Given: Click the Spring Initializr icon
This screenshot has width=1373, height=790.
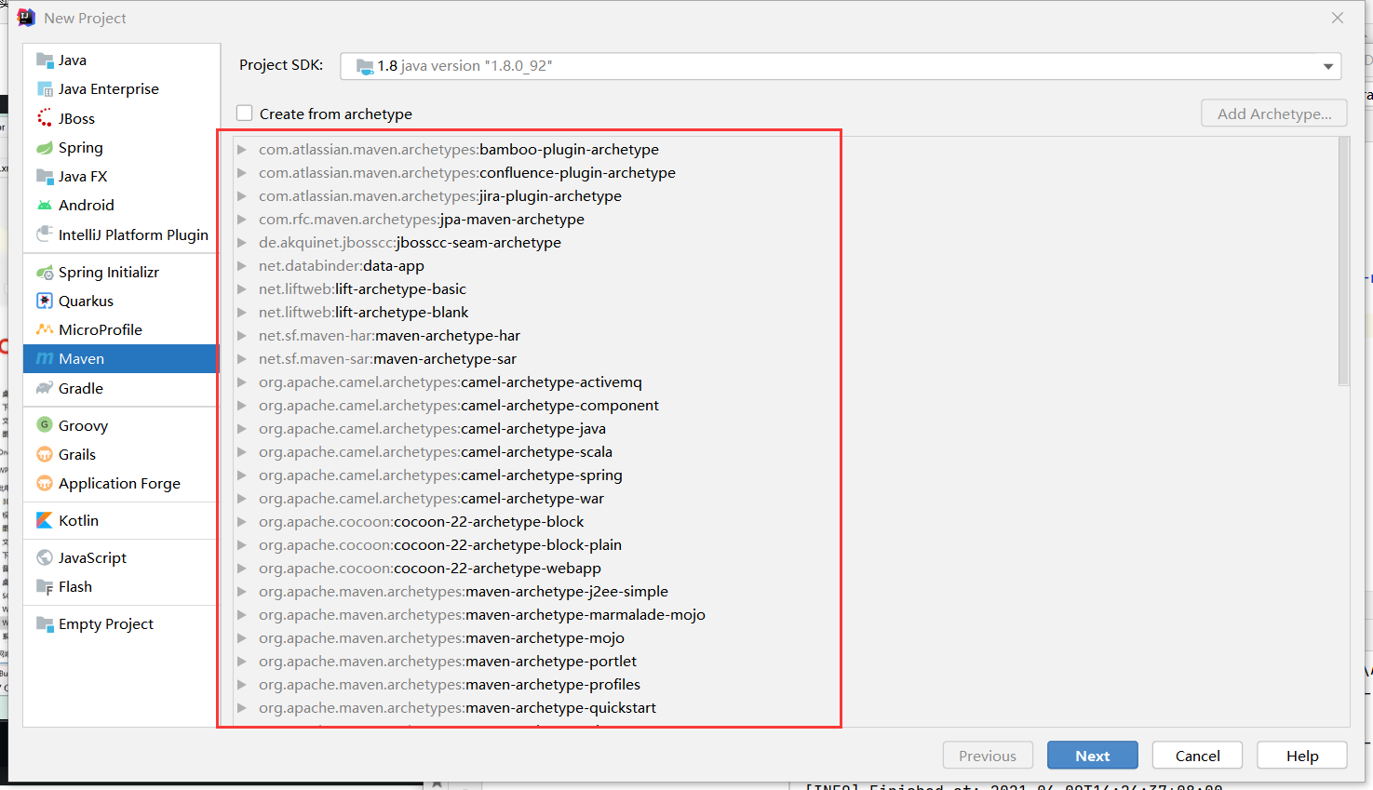Looking at the screenshot, I should (x=45, y=272).
